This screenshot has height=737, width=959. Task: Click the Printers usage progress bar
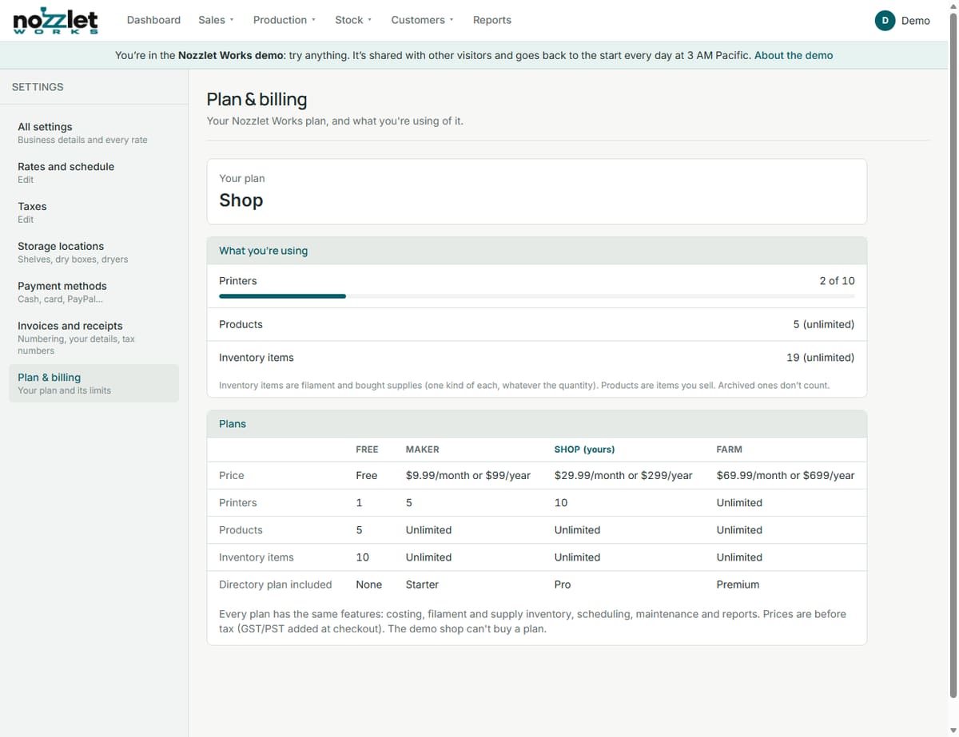536,296
